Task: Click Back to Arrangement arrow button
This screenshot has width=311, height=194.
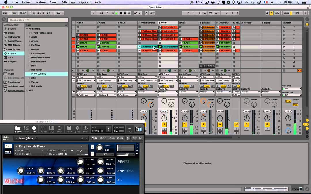Action: coord(140,13)
